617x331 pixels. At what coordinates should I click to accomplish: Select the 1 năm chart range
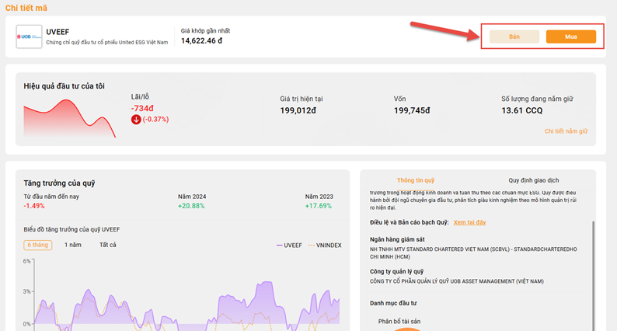pos(73,245)
